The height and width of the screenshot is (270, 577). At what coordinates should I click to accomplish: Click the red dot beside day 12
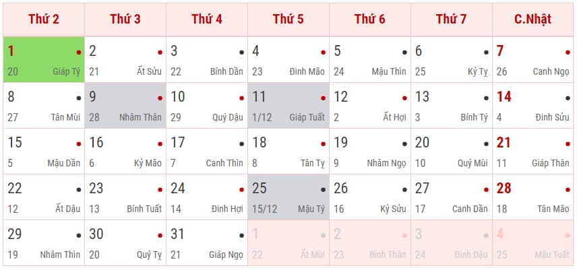405,98
